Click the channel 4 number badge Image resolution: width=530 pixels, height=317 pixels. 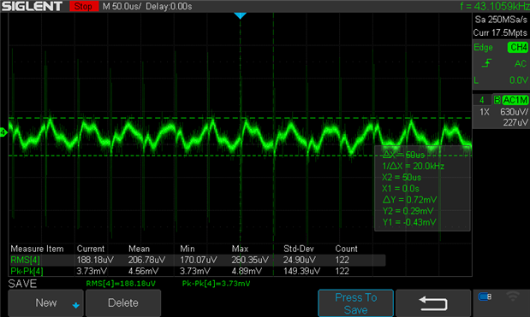482,100
